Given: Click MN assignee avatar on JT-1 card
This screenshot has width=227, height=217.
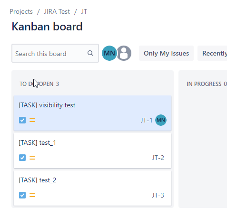Looking at the screenshot, I should [x=161, y=120].
